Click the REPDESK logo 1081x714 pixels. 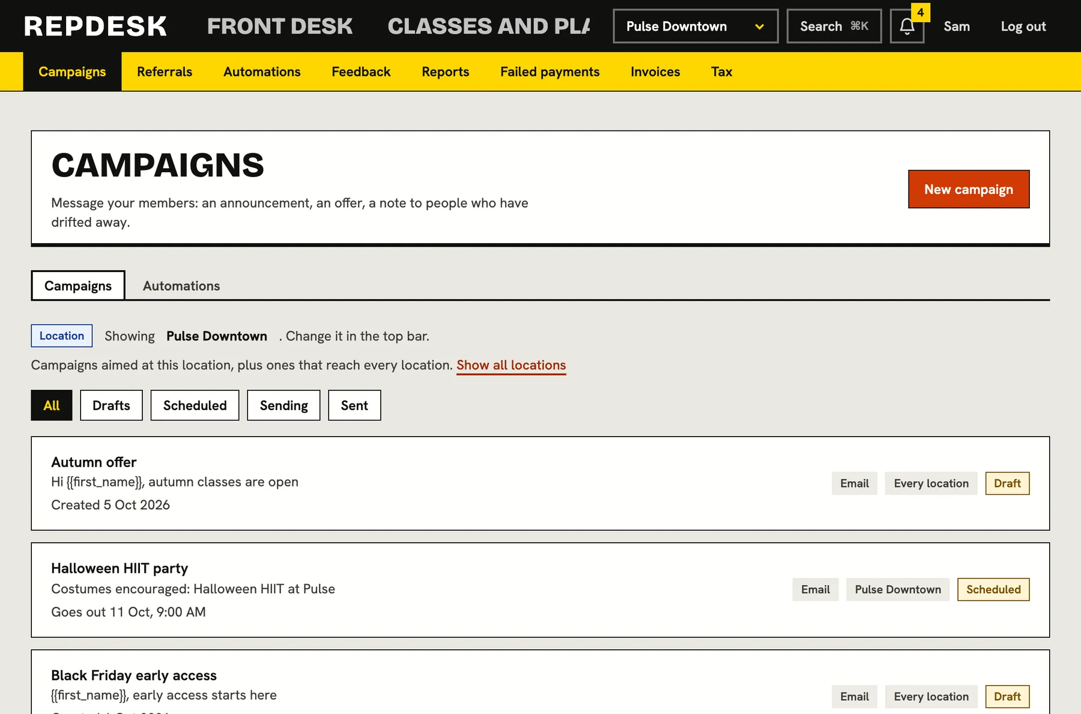(x=95, y=26)
